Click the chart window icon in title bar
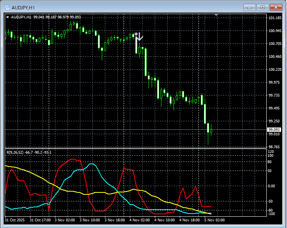The image size is (287, 228). click(7, 7)
